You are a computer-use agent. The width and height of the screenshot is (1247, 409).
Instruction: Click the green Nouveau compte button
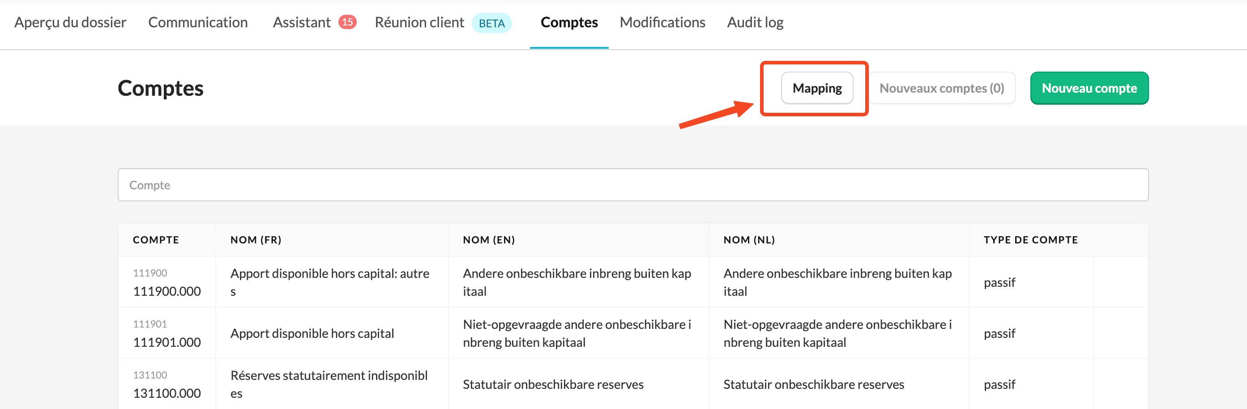pos(1089,88)
